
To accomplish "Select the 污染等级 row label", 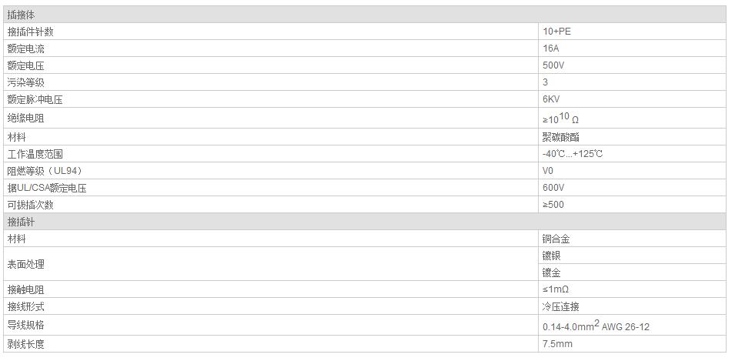I will click(25, 82).
